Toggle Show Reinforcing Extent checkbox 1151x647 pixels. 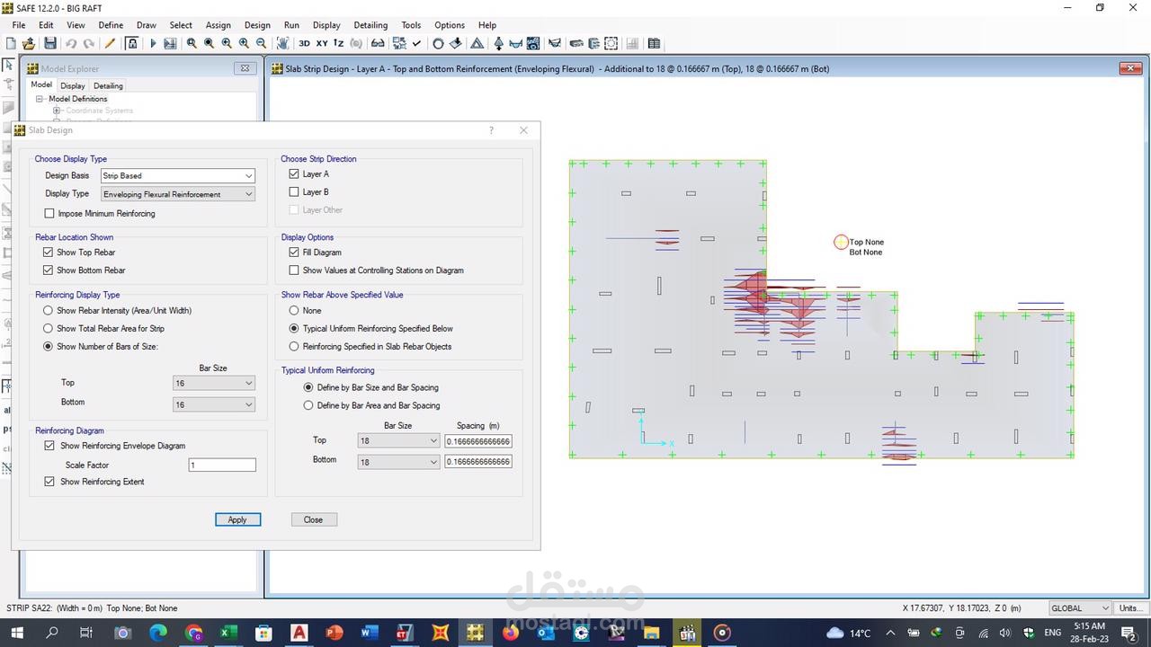49,482
